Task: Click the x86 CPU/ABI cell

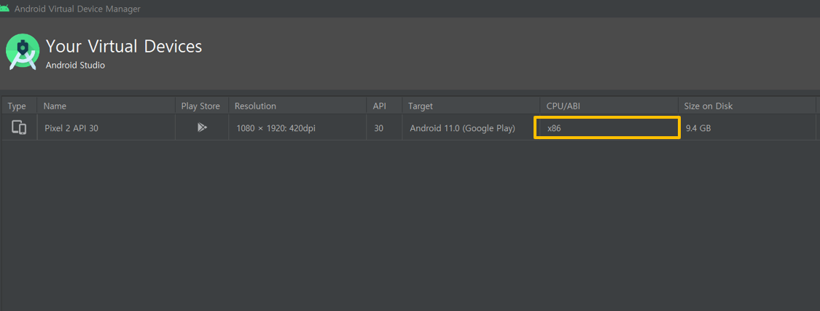Action: pos(606,128)
